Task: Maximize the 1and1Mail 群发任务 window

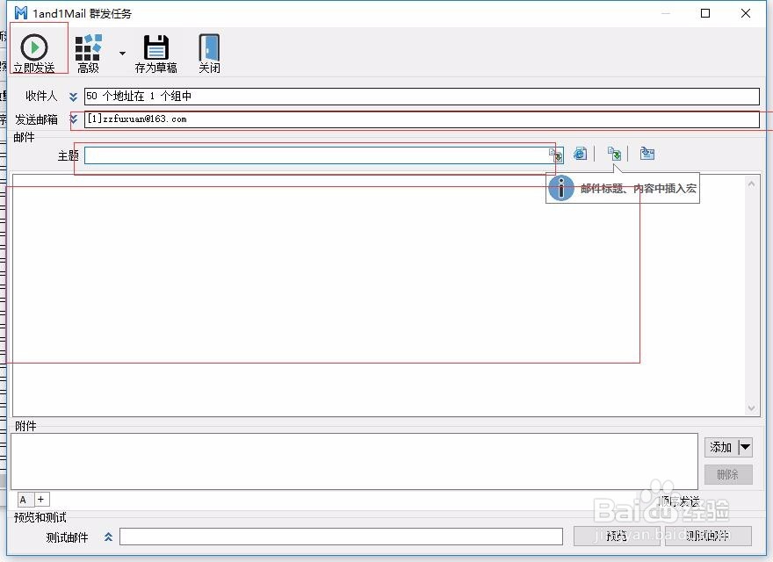Action: 705,13
